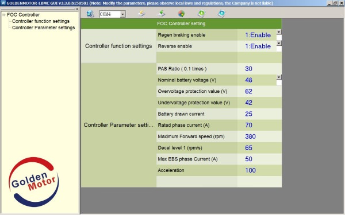Click the green down-arrow save toolbar icon

[x=161, y=14]
